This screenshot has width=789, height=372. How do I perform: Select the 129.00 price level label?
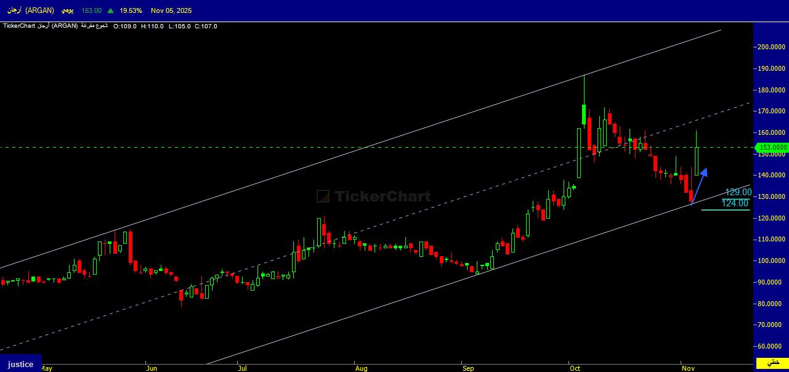[738, 192]
